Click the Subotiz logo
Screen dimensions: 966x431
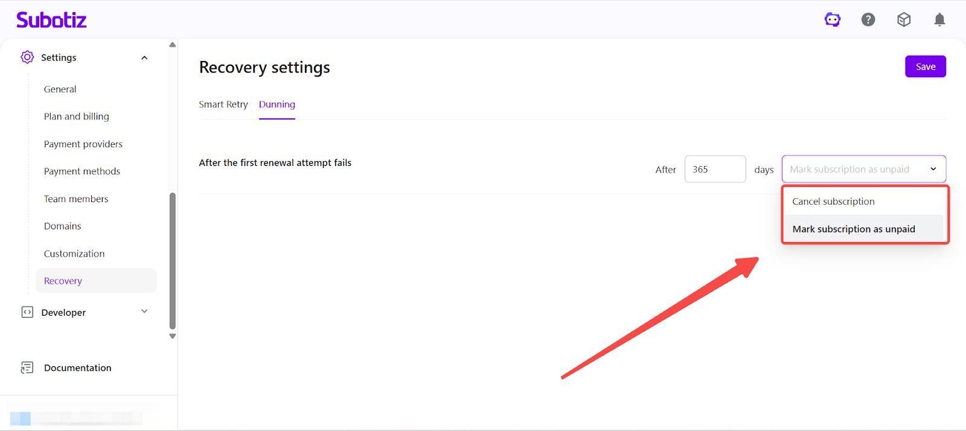coord(51,20)
